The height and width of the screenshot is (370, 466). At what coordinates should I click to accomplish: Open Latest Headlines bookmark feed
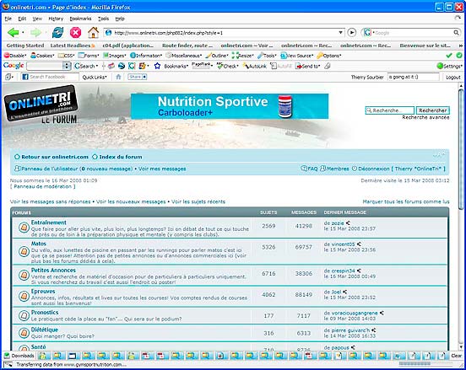[x=73, y=46]
